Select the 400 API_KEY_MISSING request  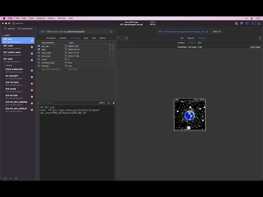click(x=18, y=103)
